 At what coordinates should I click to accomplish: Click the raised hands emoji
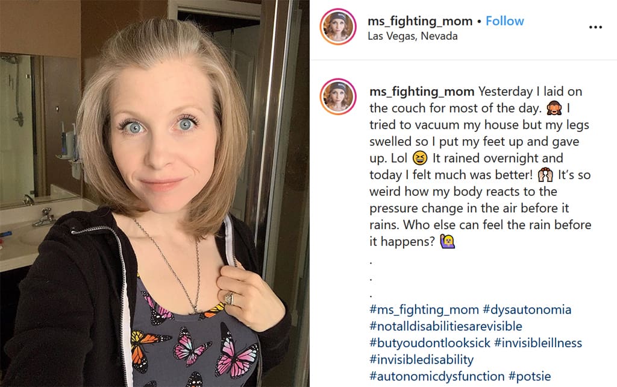click(545, 175)
